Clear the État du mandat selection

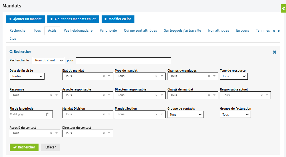click(x=104, y=76)
